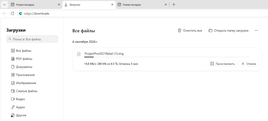This screenshot has height=121, width=268.
Task: Filter by Другие category
Action: [19, 115]
